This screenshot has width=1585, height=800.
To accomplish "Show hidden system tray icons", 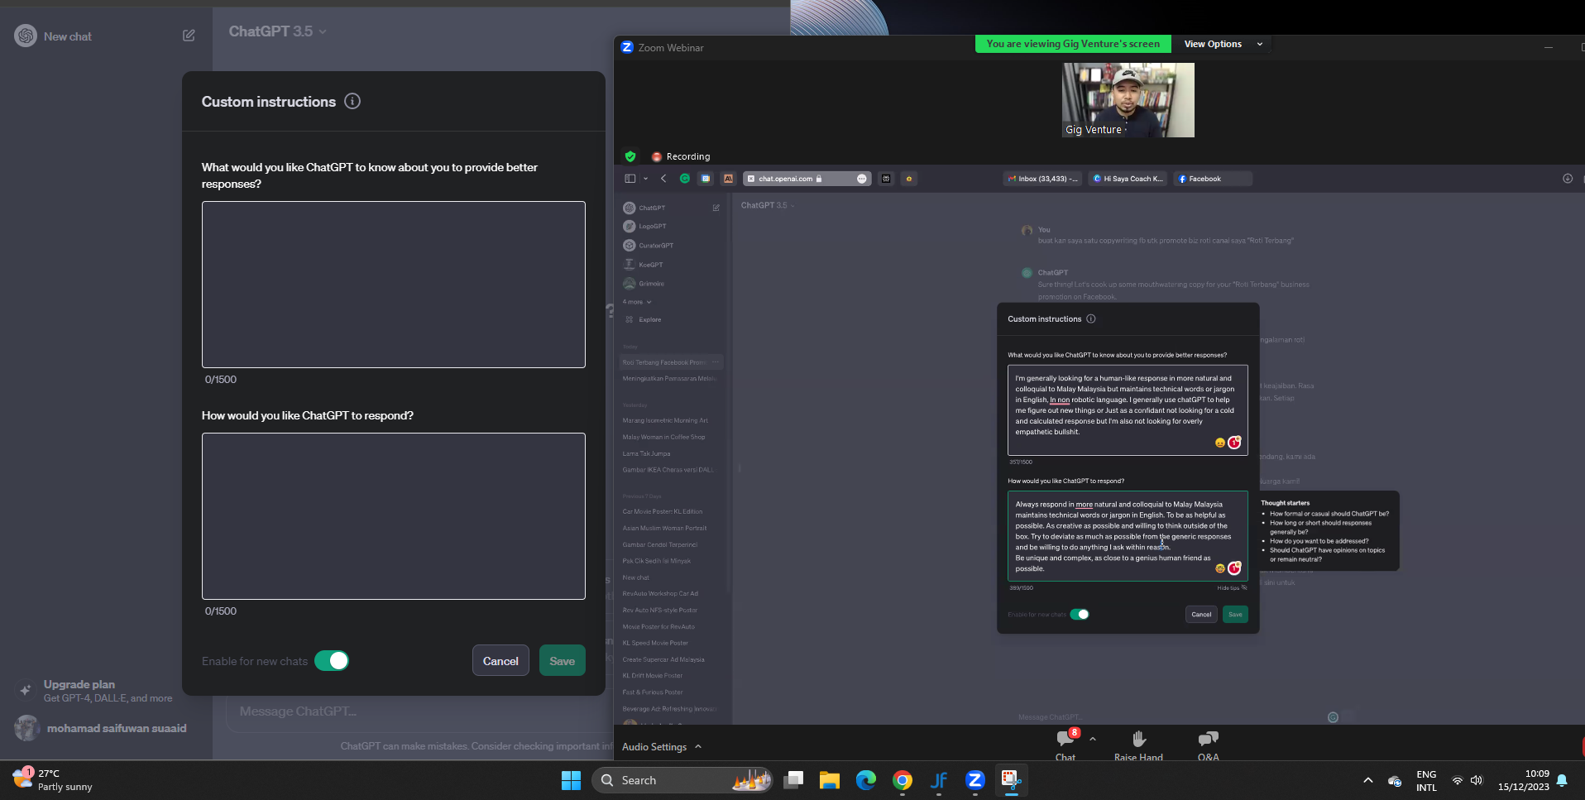I will (1368, 780).
